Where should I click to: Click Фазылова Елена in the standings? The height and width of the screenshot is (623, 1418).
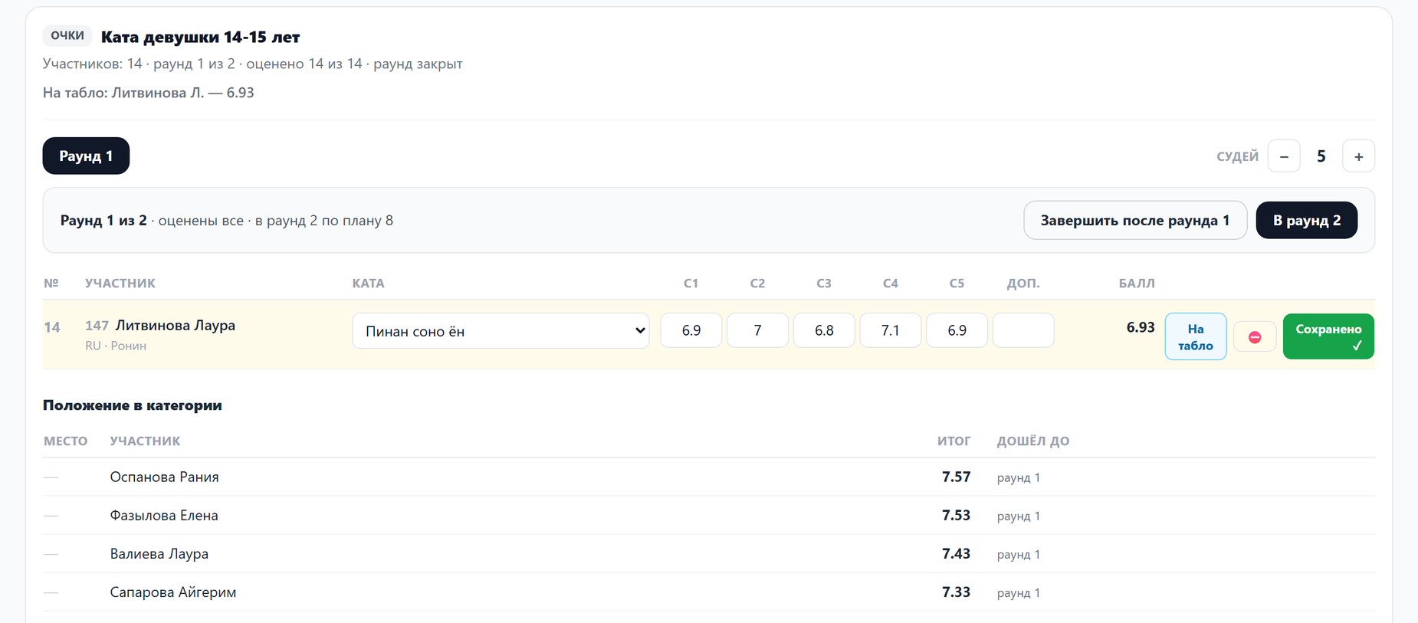[x=164, y=516]
